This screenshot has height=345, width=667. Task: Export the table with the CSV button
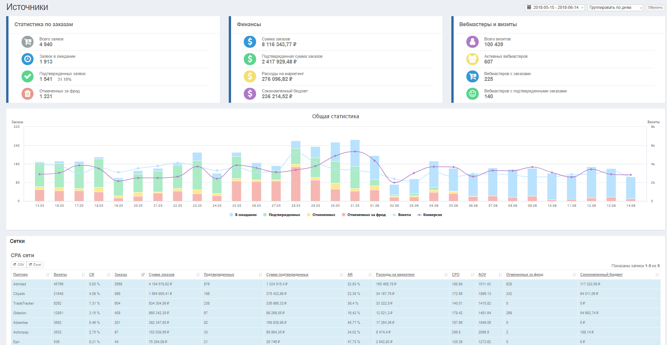(18, 265)
